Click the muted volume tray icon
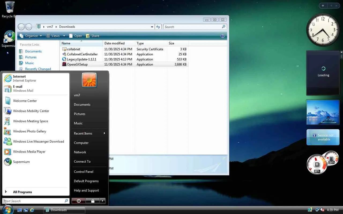The width and height of the screenshot is (343, 214). 322,210
